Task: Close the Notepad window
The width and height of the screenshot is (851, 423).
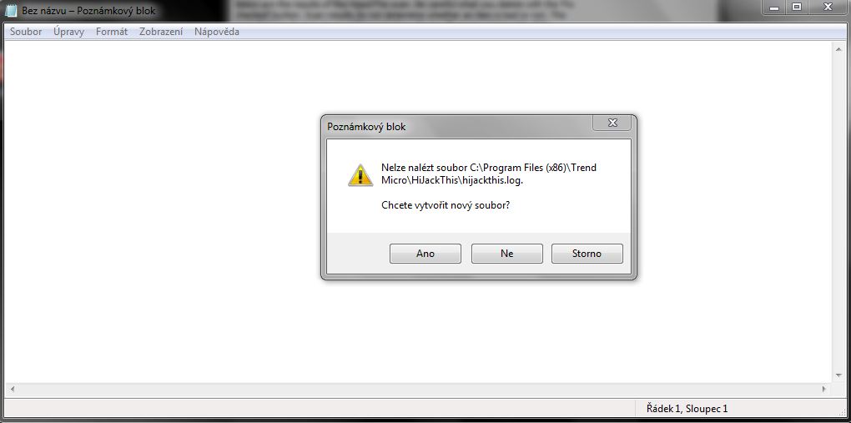Action: pyautogui.click(x=828, y=8)
